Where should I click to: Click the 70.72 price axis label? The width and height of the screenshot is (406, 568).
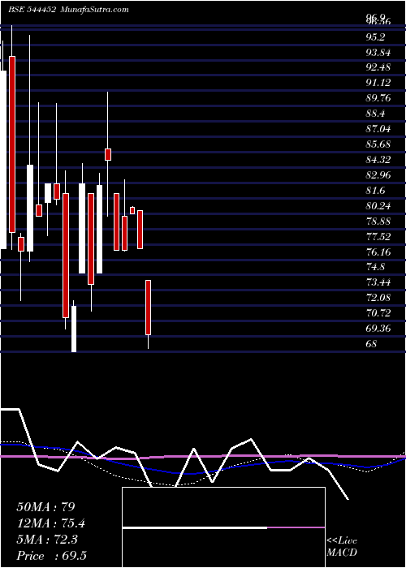coord(378,313)
